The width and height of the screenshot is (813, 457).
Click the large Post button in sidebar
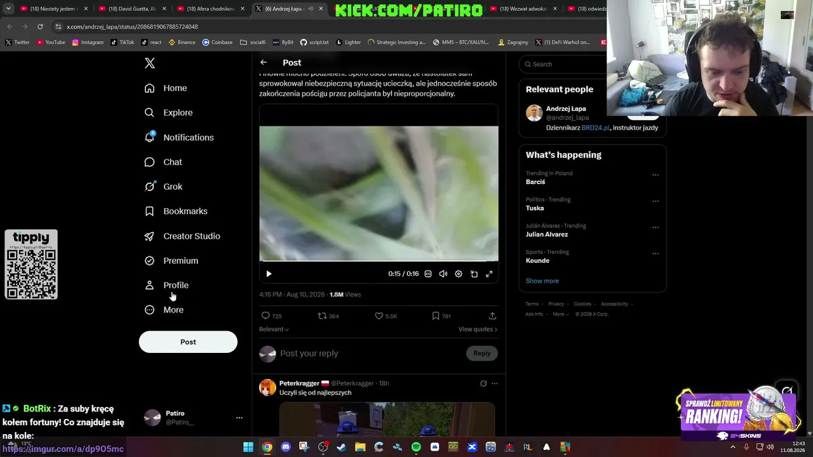coord(188,341)
